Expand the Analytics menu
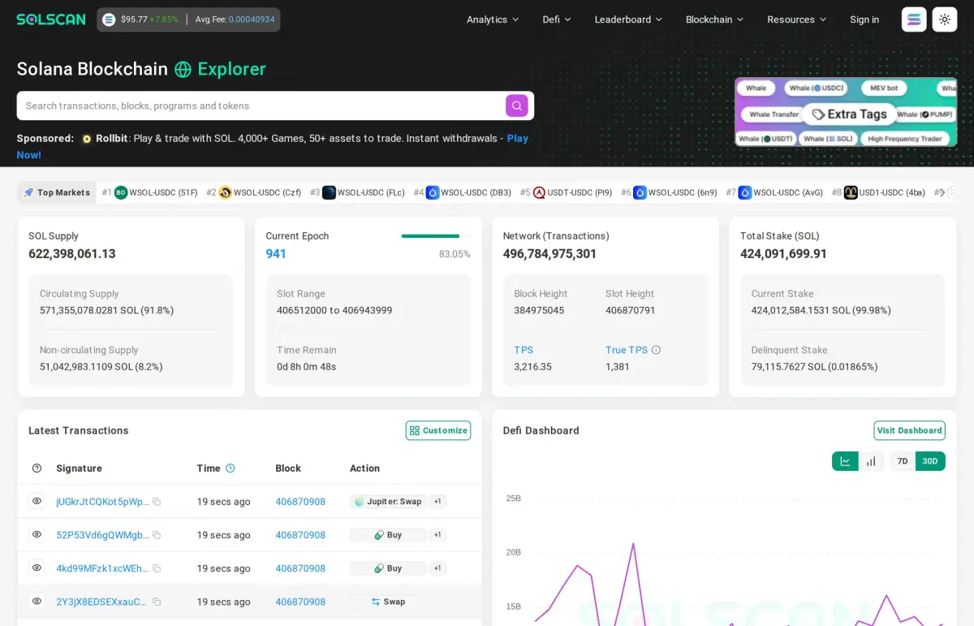Screen dimensions: 974x626 click(x=493, y=19)
